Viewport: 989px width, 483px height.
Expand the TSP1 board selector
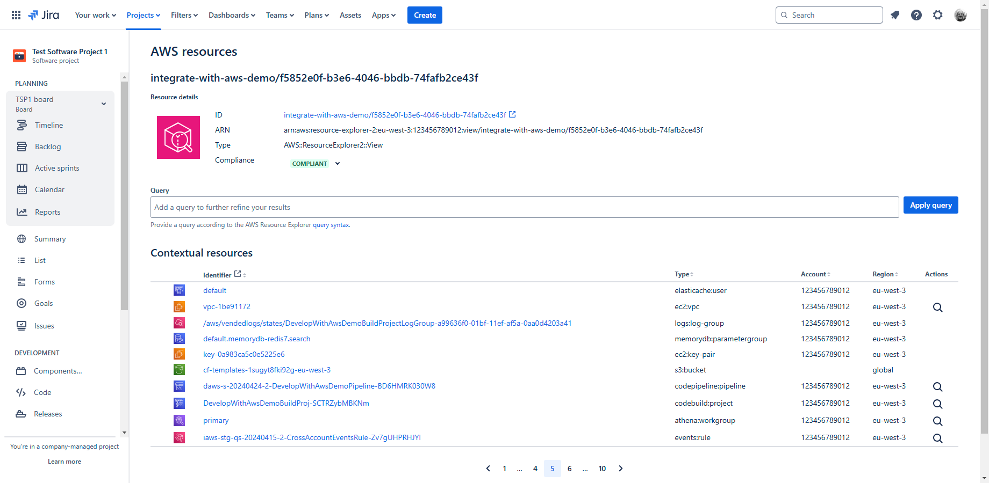pyautogui.click(x=104, y=104)
